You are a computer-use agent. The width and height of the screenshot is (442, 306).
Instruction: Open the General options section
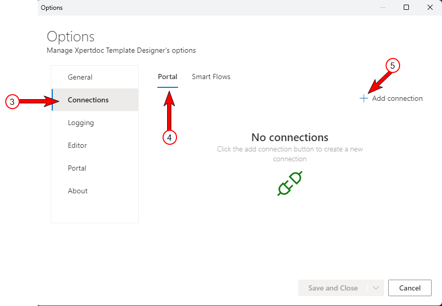coord(95,77)
